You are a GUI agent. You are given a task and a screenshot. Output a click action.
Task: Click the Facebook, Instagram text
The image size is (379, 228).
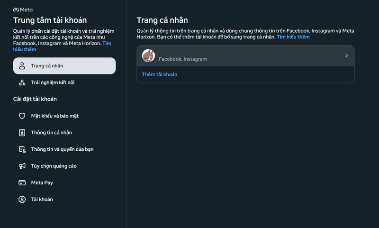pos(183,59)
